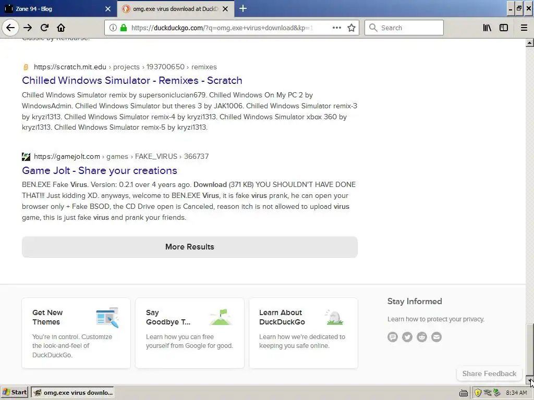The width and height of the screenshot is (534, 400).
Task: Click the scratch.mit.edu favicon next to result
Action: click(x=26, y=67)
